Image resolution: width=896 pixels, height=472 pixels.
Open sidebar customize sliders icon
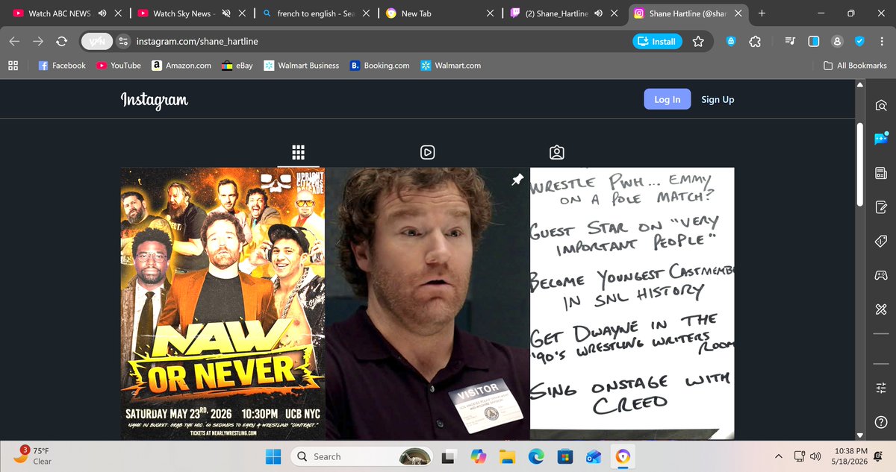coord(880,387)
